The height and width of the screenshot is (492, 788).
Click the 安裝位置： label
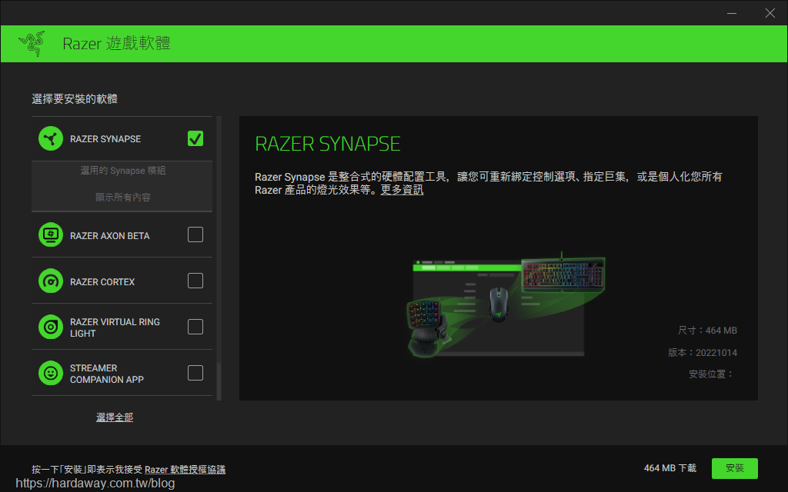[711, 374]
